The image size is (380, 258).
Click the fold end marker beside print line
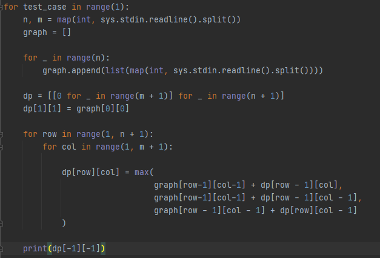(x=1, y=249)
